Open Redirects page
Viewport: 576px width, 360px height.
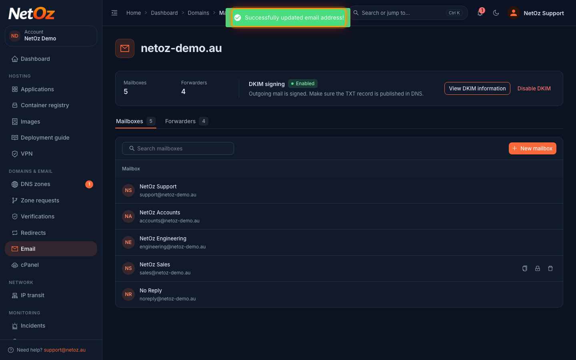click(x=51, y=233)
